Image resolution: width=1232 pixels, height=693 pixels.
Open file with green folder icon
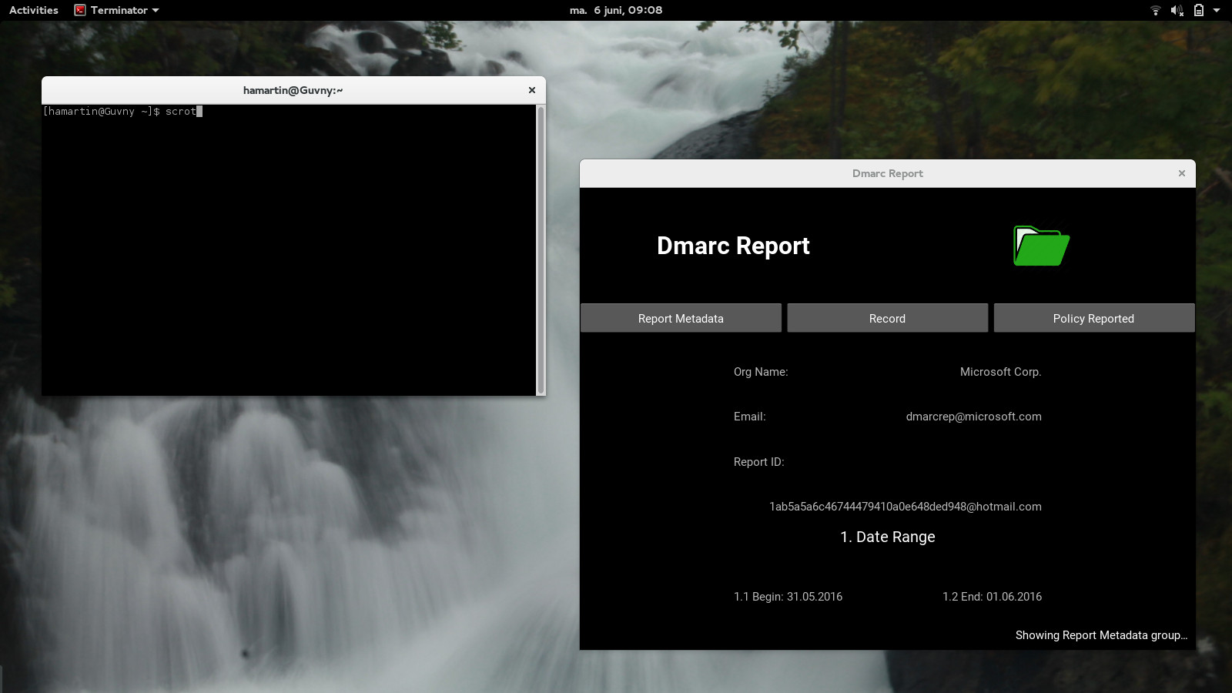point(1042,246)
